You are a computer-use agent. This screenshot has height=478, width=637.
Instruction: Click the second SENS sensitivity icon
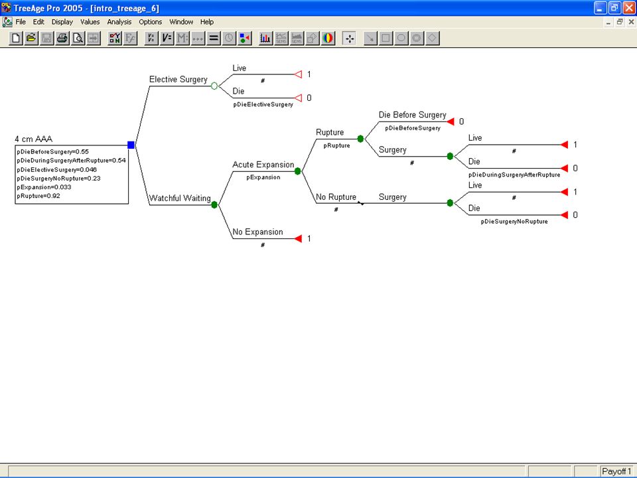tap(297, 39)
